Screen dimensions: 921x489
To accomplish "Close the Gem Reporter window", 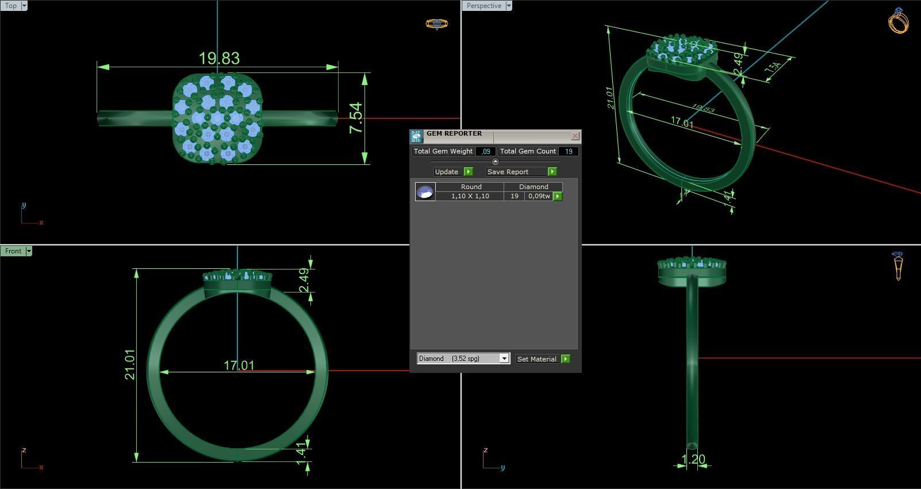I will 575,136.
